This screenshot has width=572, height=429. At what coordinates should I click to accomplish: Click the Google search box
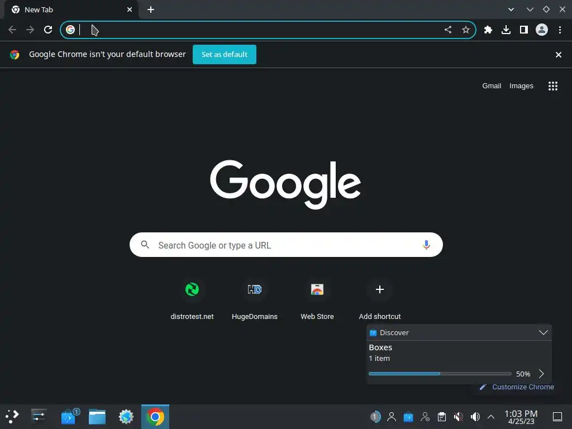pyautogui.click(x=286, y=245)
